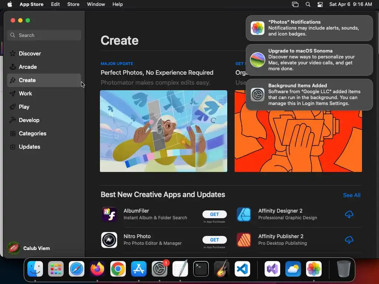Open the Arcade section in sidebar
The image size is (379, 284).
point(44,67)
